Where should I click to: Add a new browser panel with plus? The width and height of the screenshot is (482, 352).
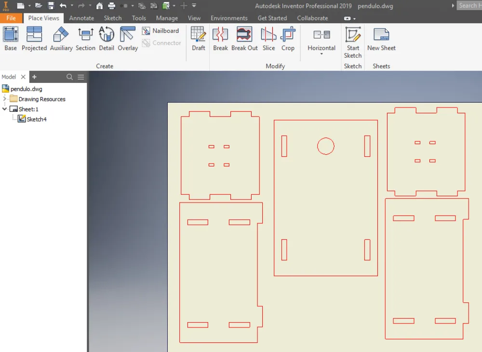[x=34, y=77]
